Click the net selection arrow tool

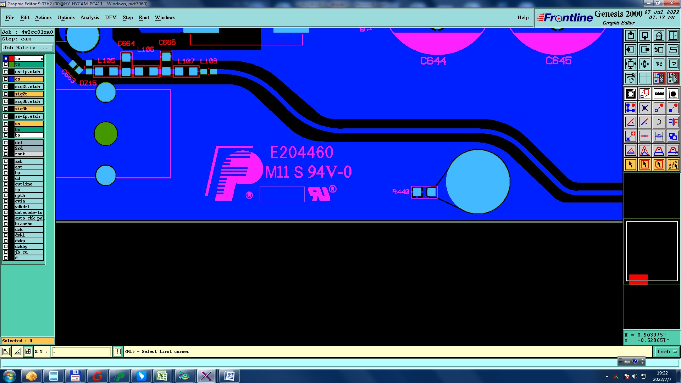click(x=673, y=165)
